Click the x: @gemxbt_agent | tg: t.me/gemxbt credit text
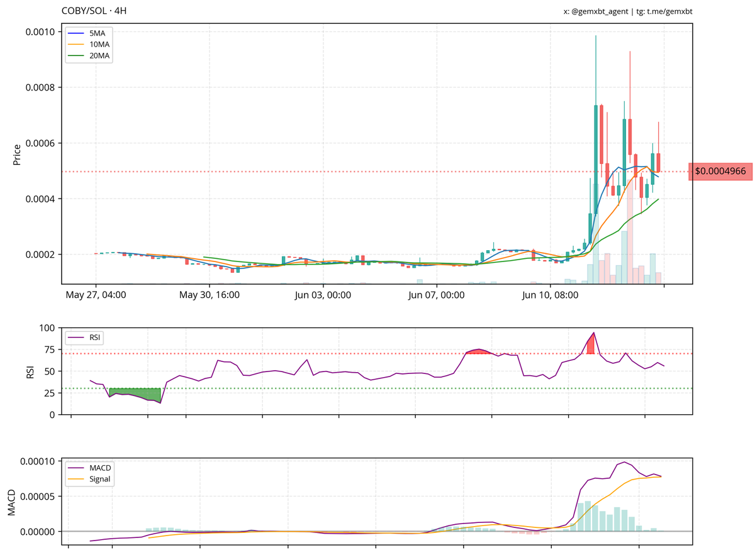 click(629, 11)
